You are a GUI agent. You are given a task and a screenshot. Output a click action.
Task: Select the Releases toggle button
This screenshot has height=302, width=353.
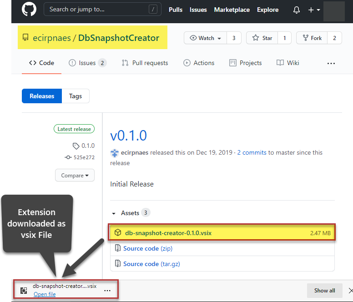click(x=42, y=96)
